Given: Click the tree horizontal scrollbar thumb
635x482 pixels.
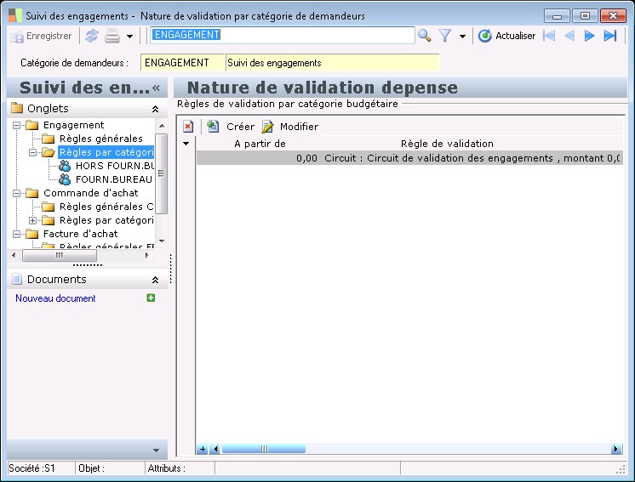Looking at the screenshot, I should click(x=60, y=255).
